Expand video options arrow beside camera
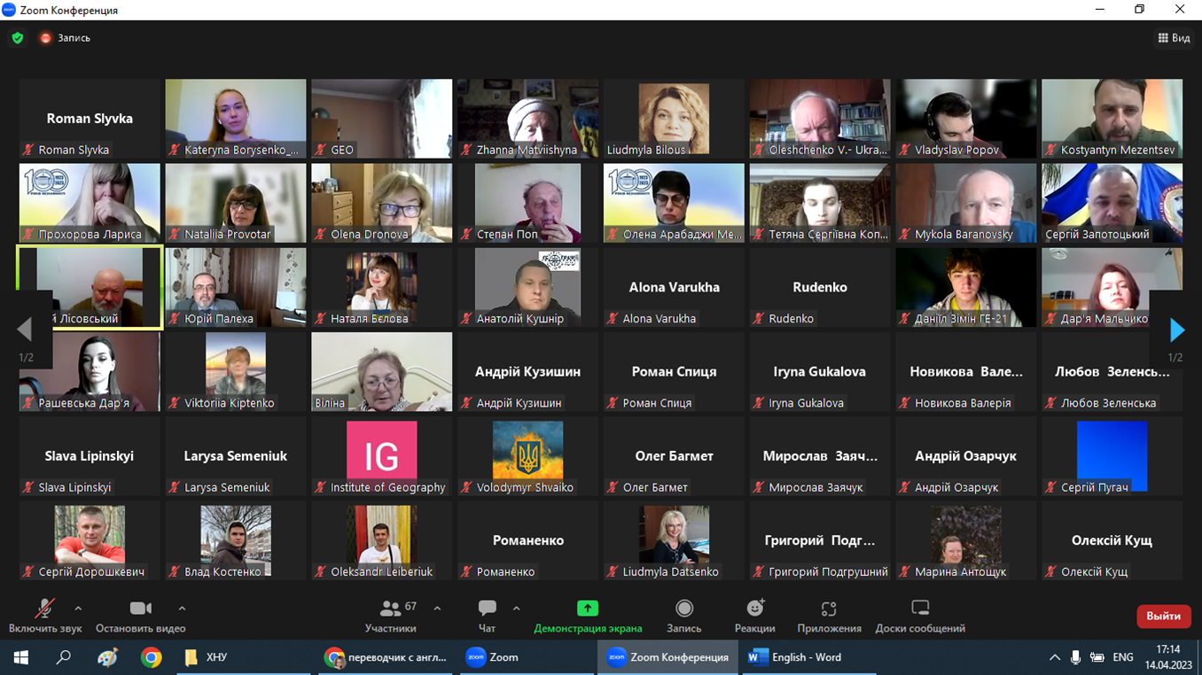This screenshot has width=1202, height=675. tap(182, 609)
